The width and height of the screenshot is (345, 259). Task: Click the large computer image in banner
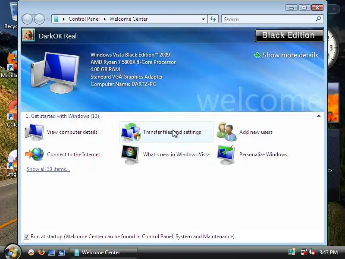click(x=55, y=73)
